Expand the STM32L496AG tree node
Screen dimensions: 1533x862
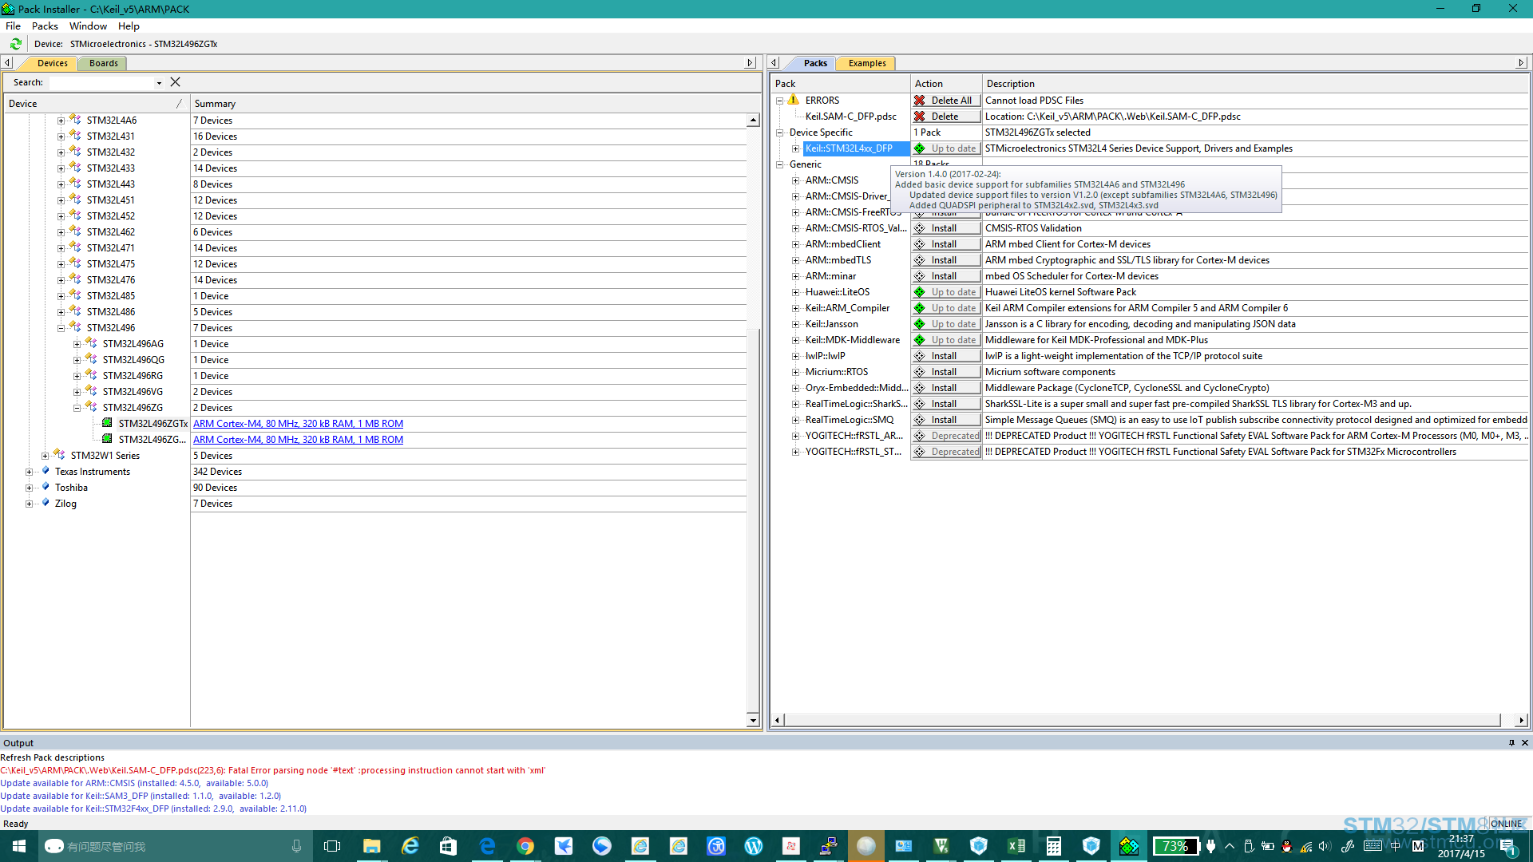(x=77, y=344)
